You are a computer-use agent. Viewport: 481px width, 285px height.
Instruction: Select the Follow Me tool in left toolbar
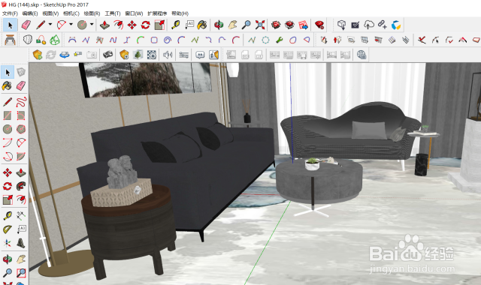tap(21, 186)
